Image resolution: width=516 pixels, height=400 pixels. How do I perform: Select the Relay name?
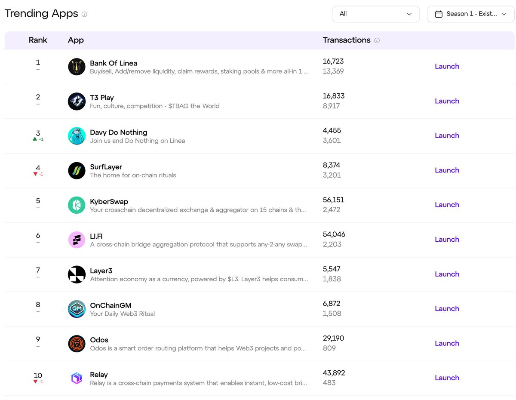[99, 375]
